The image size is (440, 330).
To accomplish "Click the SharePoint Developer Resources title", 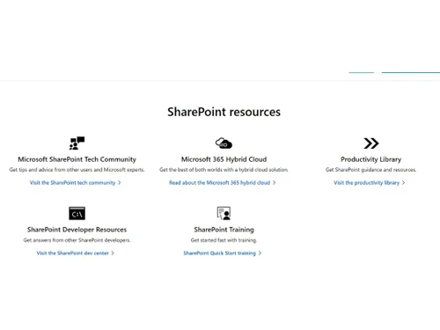I will pyautogui.click(x=77, y=230).
